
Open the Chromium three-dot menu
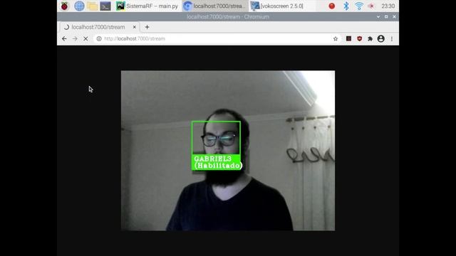(x=392, y=38)
